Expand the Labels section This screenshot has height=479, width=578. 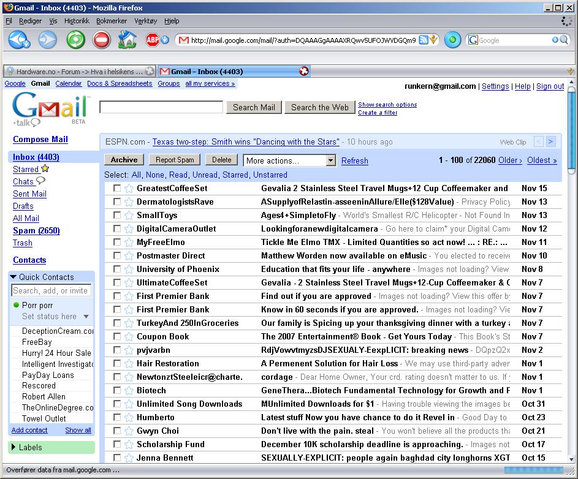tap(13, 447)
